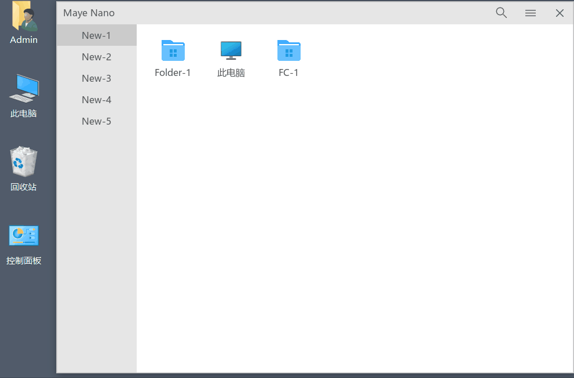The width and height of the screenshot is (574, 378).
Task: Select the Folder-1 folder icon
Action: tap(173, 50)
